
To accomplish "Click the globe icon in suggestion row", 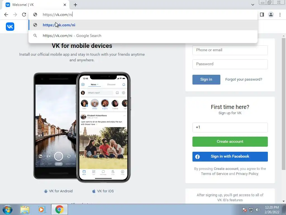I will click(x=35, y=25).
